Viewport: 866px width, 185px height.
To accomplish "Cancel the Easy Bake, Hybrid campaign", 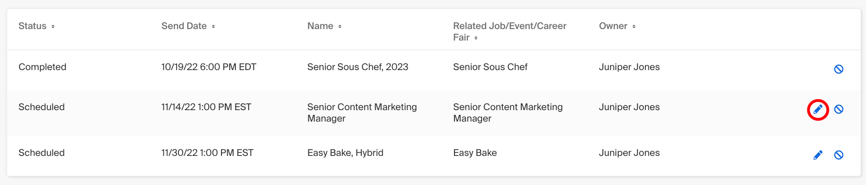I will coord(838,155).
